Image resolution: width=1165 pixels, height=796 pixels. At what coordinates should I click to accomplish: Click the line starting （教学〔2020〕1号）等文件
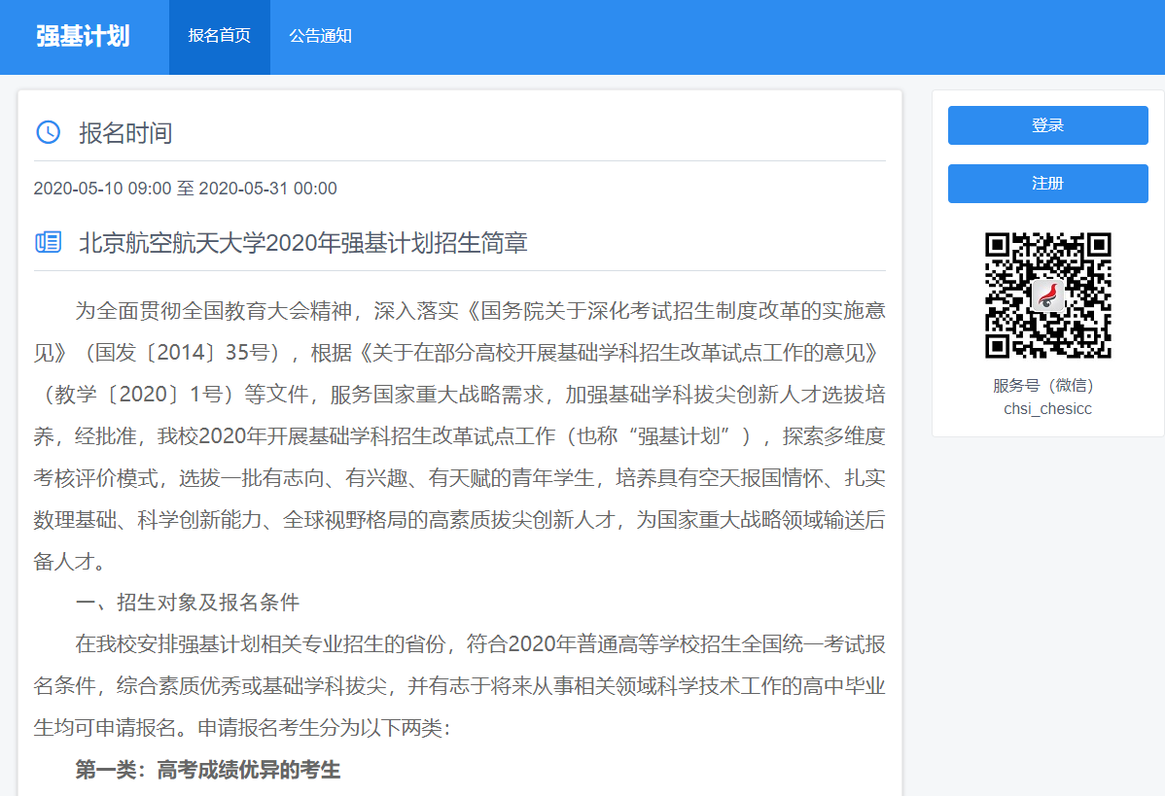pyautogui.click(x=459, y=395)
